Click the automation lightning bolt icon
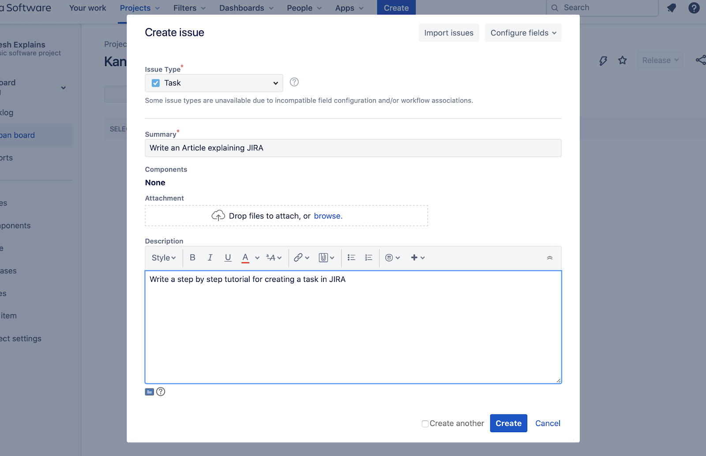The width and height of the screenshot is (706, 456). coord(603,60)
